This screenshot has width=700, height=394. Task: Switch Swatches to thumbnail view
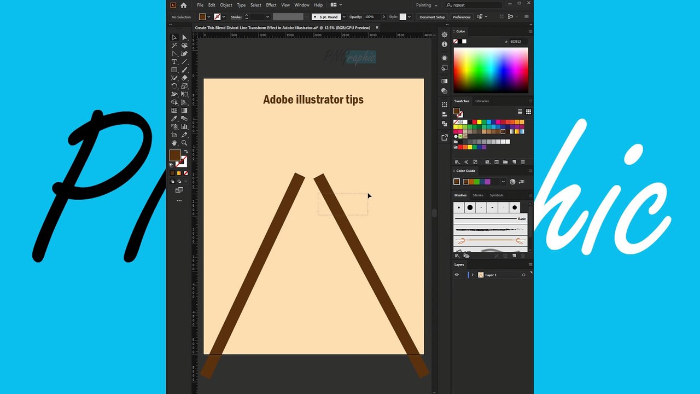tap(528, 112)
